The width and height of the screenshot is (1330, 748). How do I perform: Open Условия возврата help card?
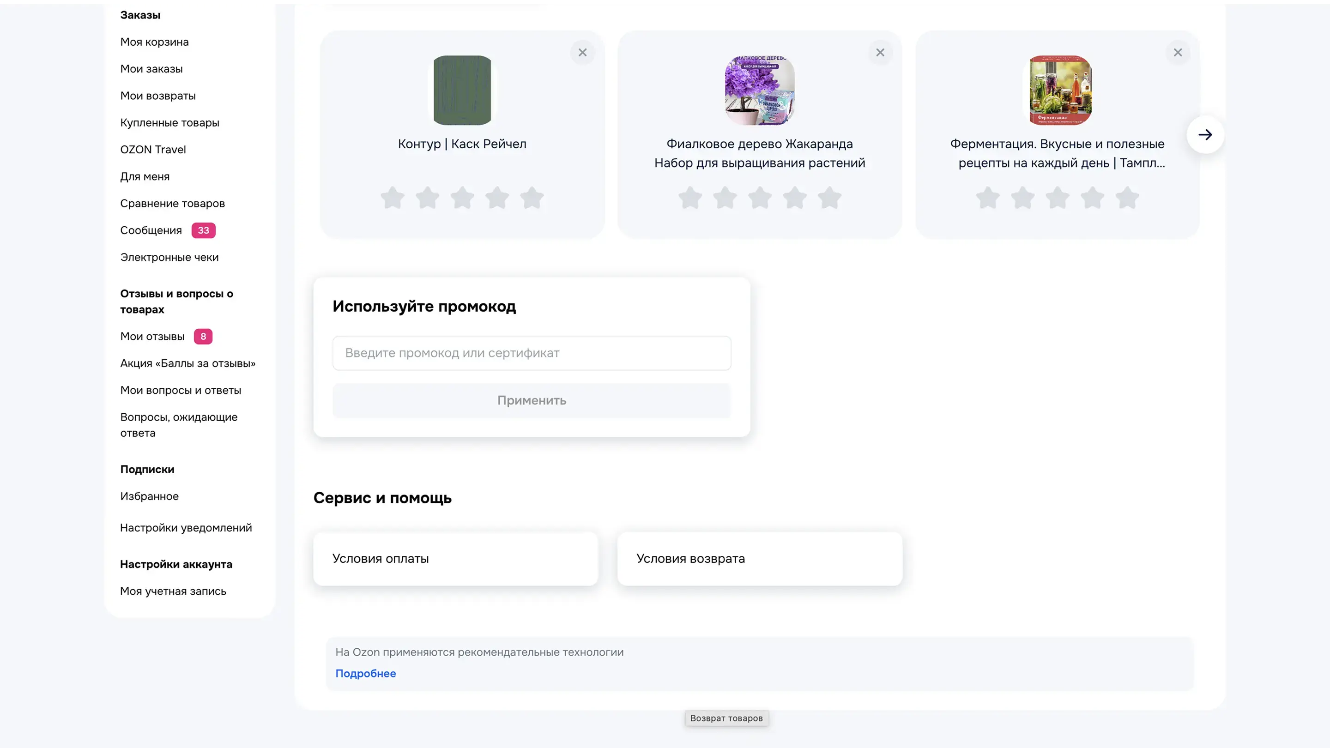coord(760,559)
